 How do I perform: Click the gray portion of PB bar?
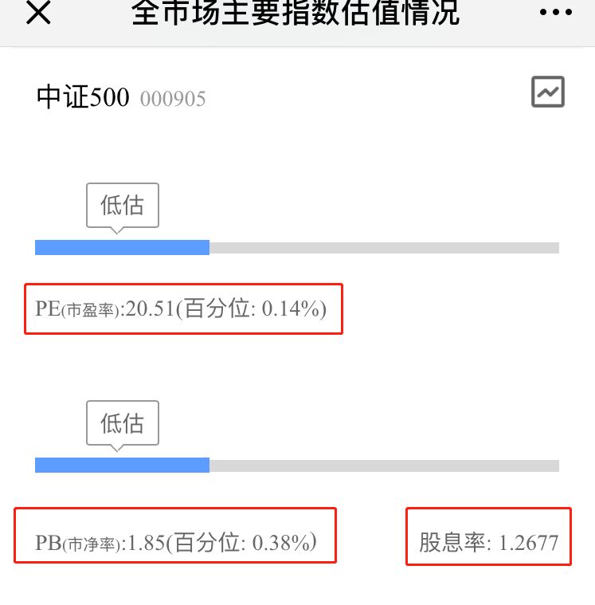[x=384, y=466]
